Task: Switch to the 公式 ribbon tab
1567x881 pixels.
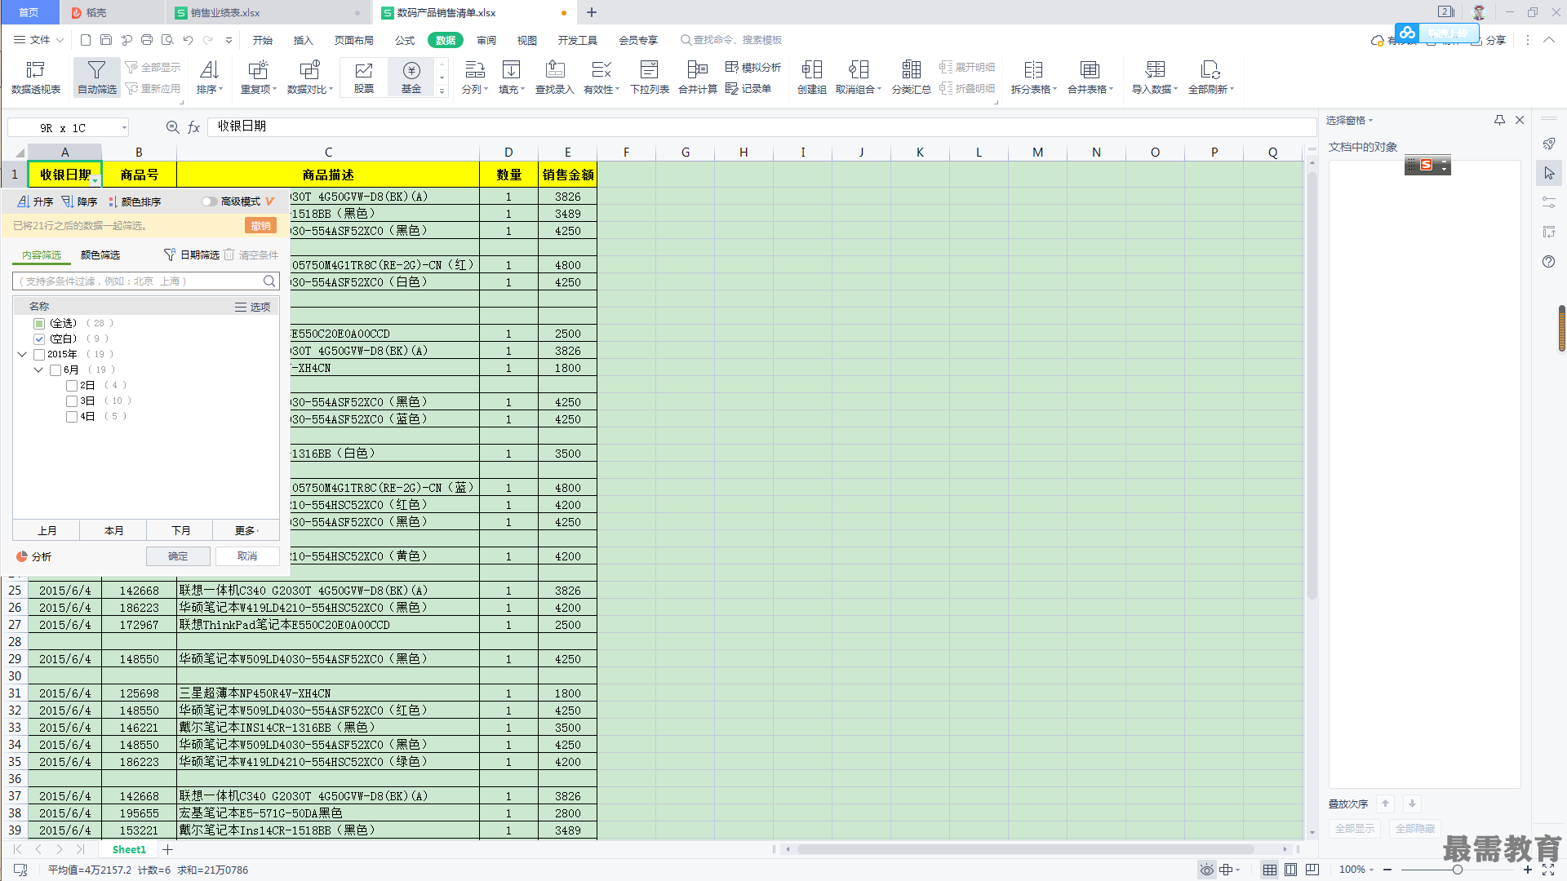Action: (x=405, y=40)
